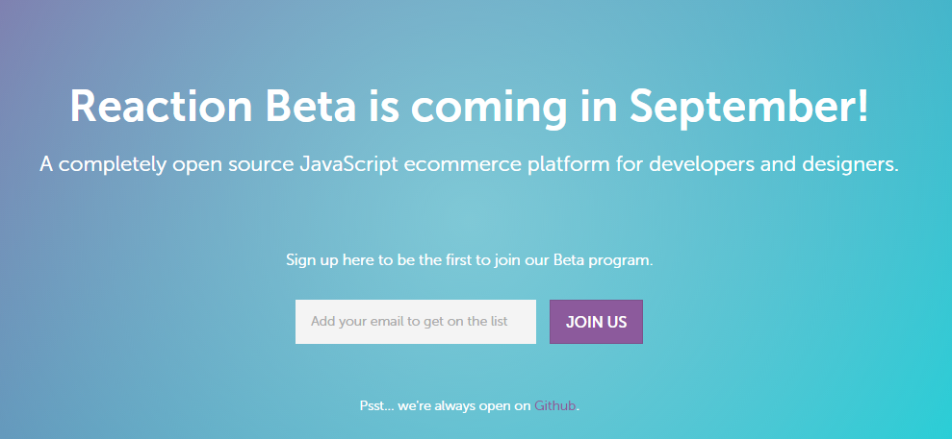Click the "Psst..." text at the bottom
952x439 pixels.
pos(377,405)
